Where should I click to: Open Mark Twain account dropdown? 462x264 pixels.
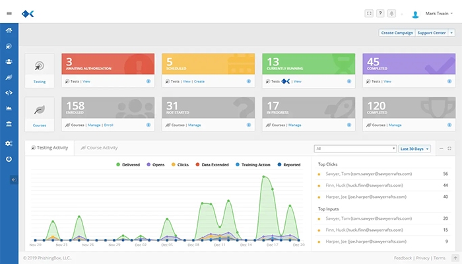(x=439, y=14)
